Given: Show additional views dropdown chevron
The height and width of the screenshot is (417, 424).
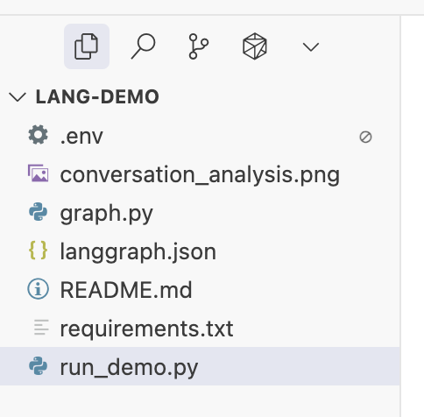Looking at the screenshot, I should click(x=311, y=47).
